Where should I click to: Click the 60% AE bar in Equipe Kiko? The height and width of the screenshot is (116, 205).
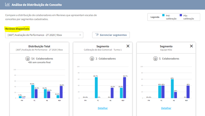(x=172, y=89)
